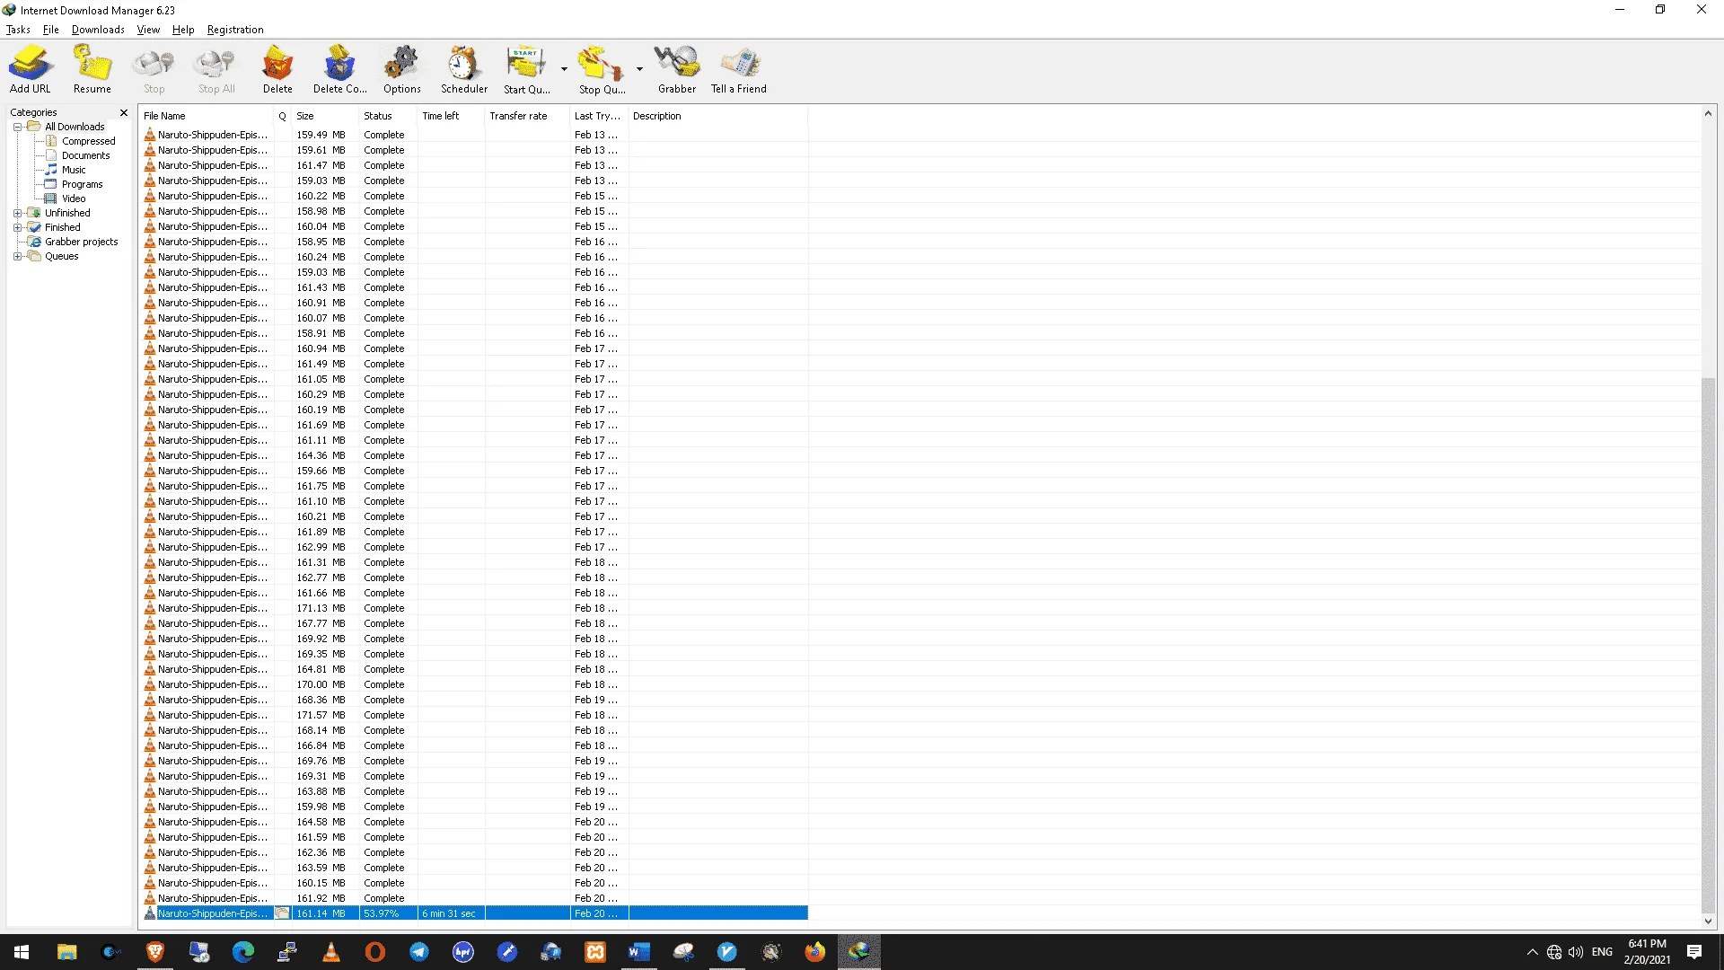Click the scrollbar up arrow

click(1708, 114)
